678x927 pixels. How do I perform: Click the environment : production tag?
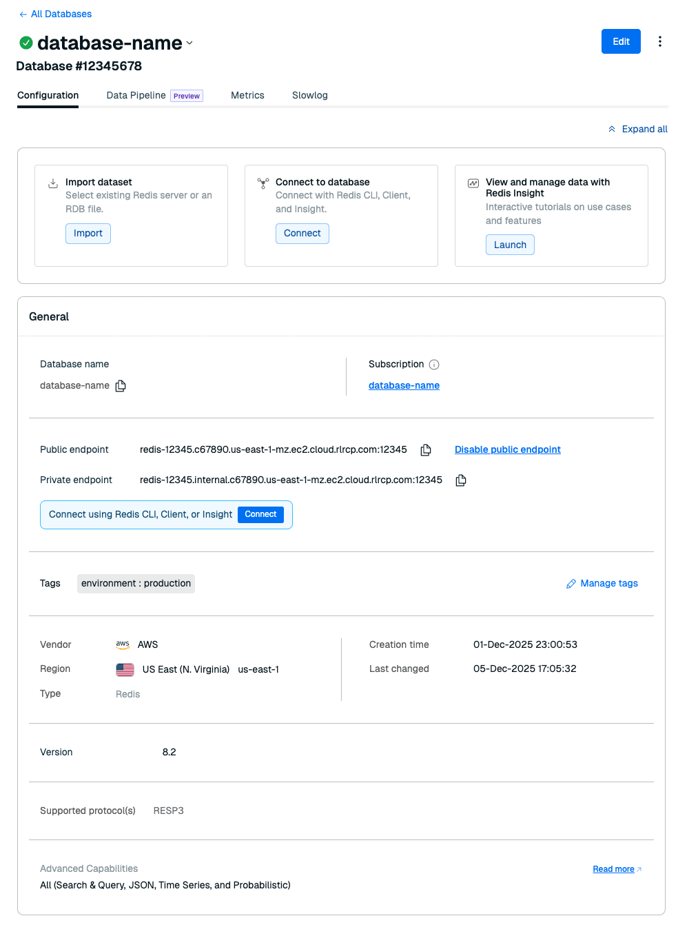(x=136, y=584)
